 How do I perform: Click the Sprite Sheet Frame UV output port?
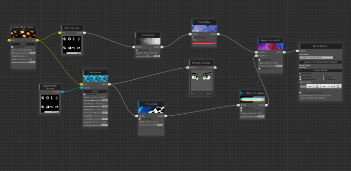[x=37, y=40]
